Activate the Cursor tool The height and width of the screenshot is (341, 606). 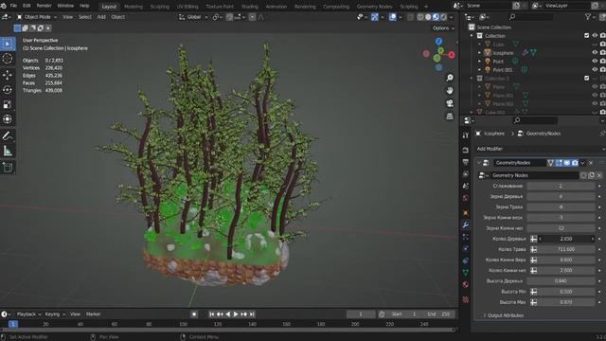[x=8, y=59]
